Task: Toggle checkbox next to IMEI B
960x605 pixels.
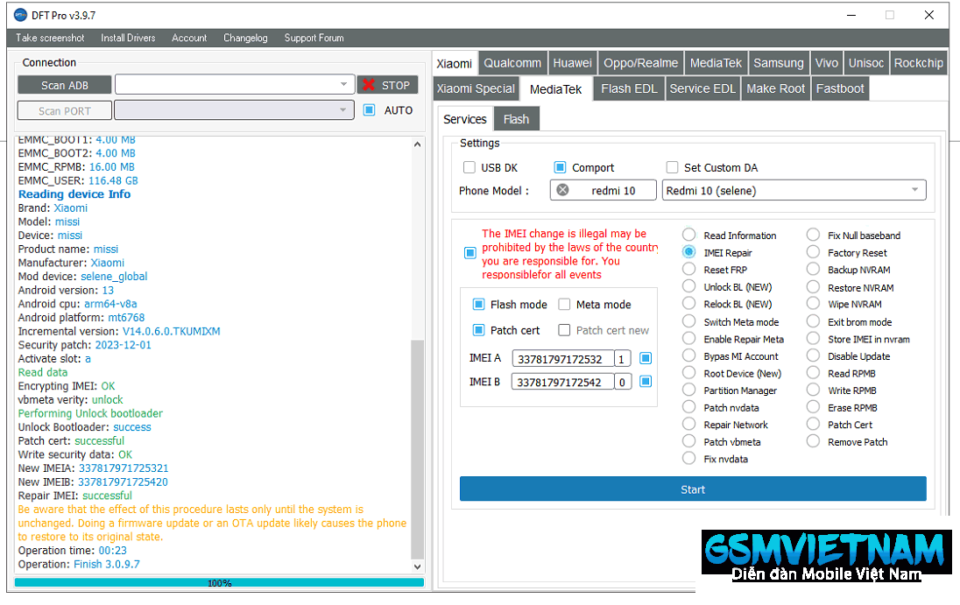Action: pyautogui.click(x=646, y=381)
